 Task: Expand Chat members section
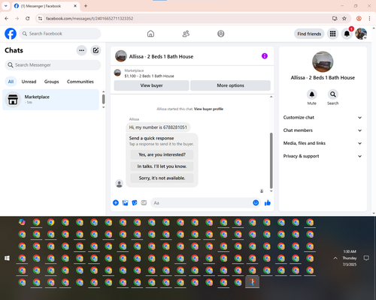323,130
